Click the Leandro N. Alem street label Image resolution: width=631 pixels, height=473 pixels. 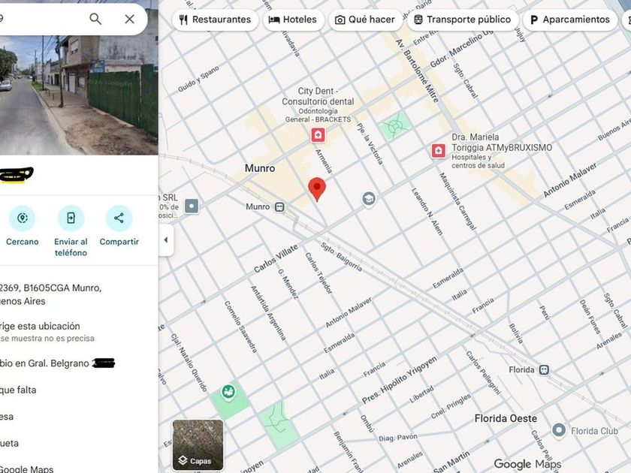pyautogui.click(x=427, y=211)
